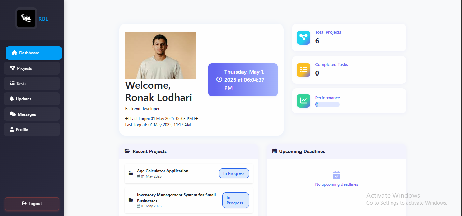
Task: Click In Progress badge for Age Calculator
Action: pos(234,173)
